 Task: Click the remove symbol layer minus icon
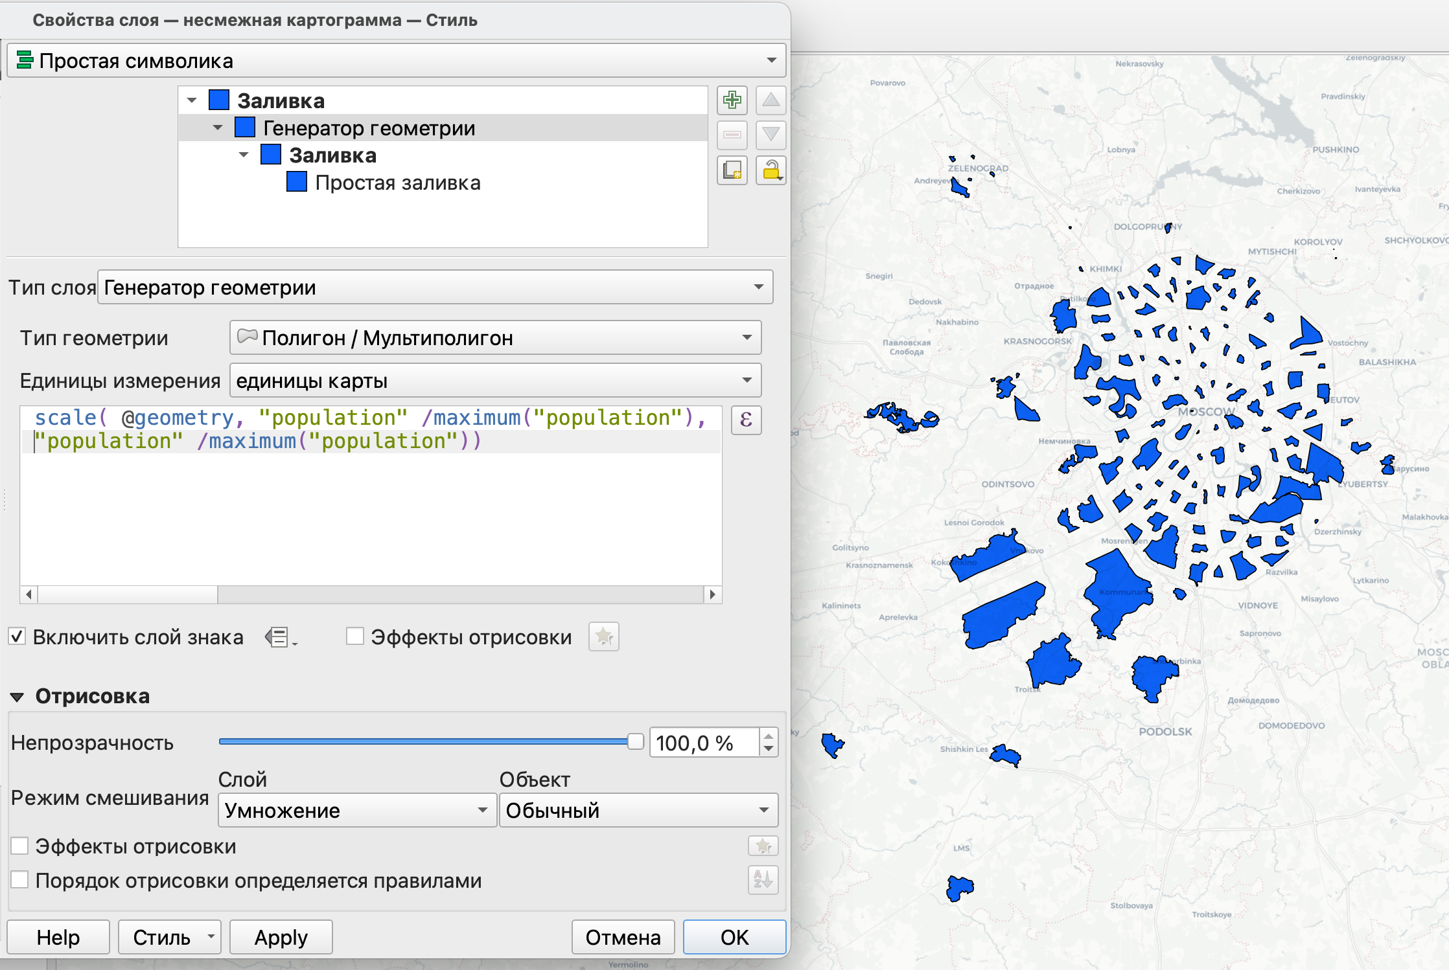pyautogui.click(x=732, y=135)
